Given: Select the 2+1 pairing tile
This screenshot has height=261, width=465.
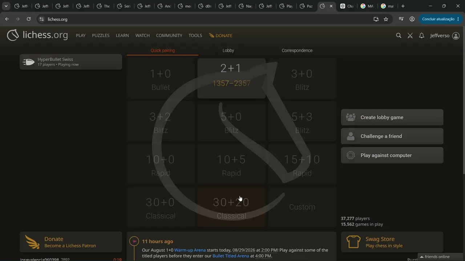Looking at the screenshot, I should 231,78.
